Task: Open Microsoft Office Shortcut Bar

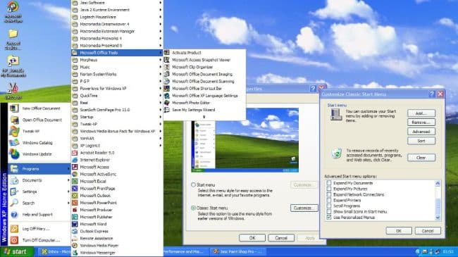Action: click(204, 89)
